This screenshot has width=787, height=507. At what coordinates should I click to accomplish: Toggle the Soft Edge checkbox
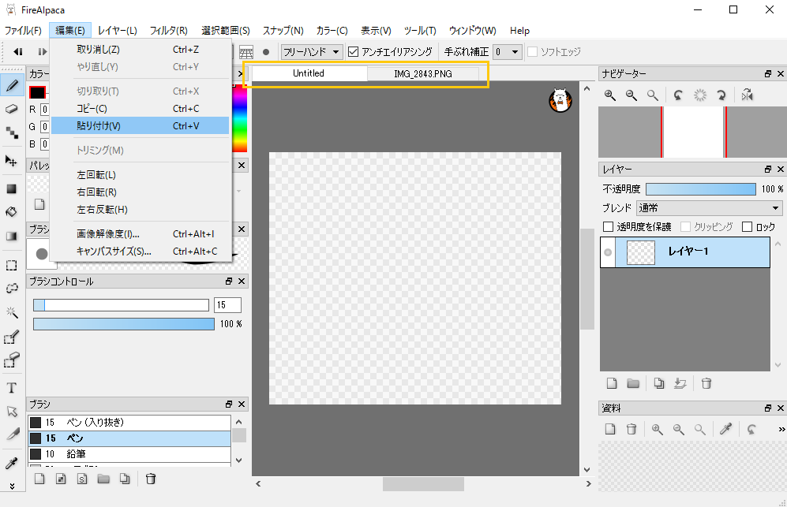click(x=533, y=52)
